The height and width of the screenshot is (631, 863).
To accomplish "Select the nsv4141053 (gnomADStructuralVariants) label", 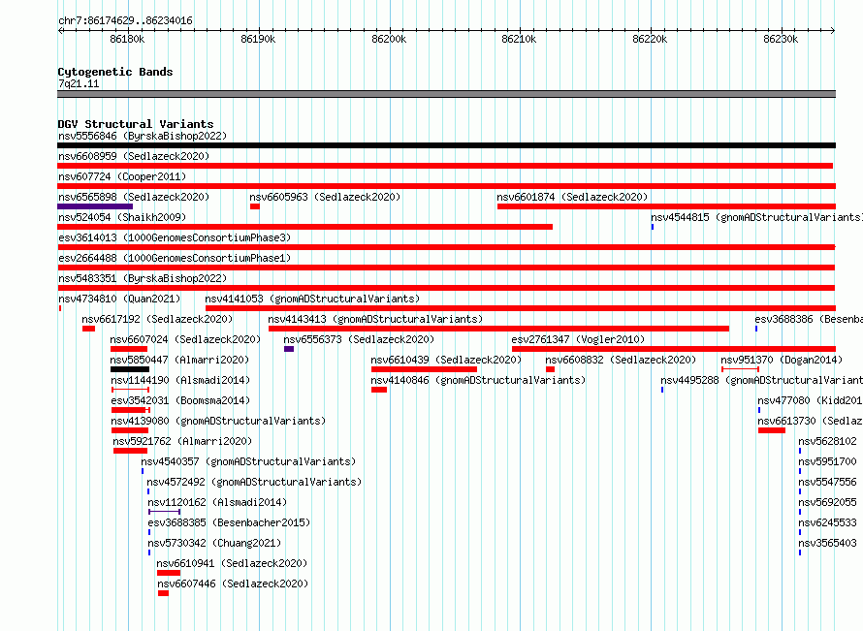I will tap(312, 299).
